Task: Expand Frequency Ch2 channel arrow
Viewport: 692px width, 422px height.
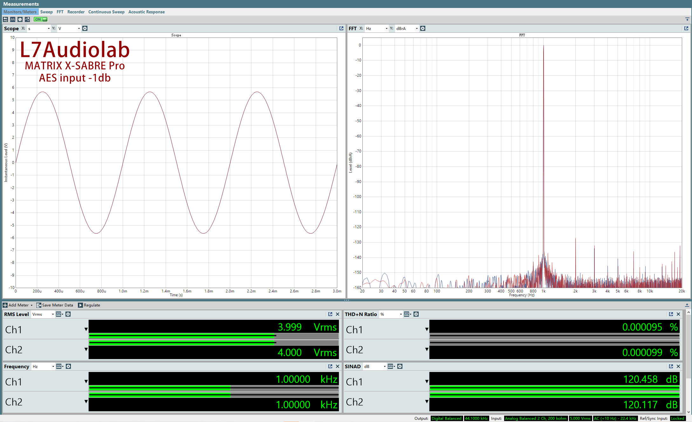Action: 86,401
